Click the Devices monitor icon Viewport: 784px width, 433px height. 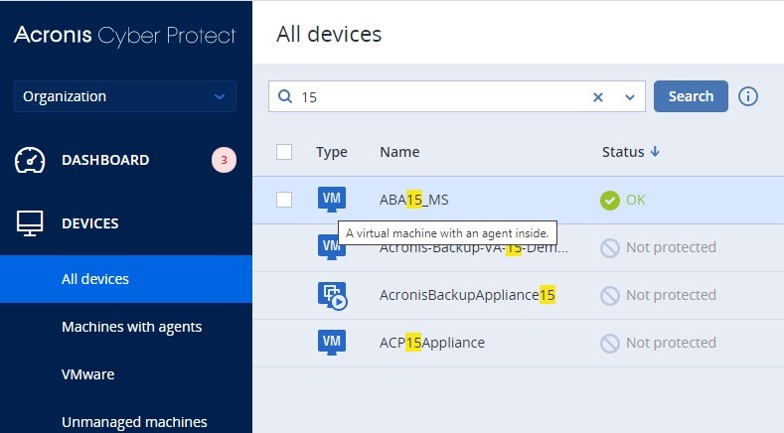point(30,223)
